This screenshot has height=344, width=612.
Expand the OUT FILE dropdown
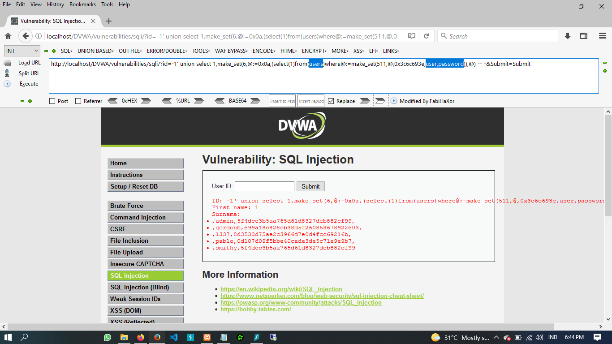[130, 51]
